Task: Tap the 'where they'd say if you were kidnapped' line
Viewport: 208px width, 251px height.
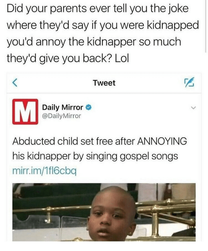Action: 103,25
